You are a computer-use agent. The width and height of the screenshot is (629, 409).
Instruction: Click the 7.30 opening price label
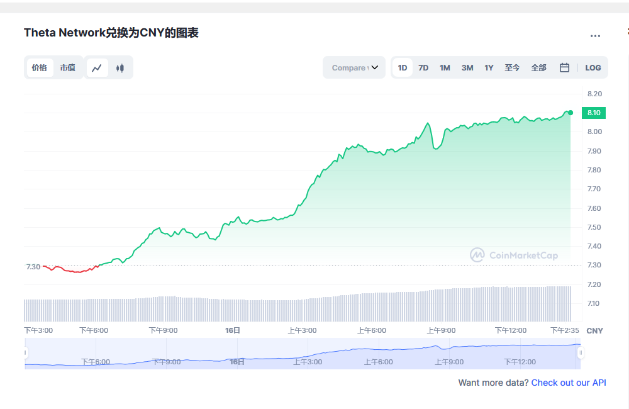tap(33, 267)
